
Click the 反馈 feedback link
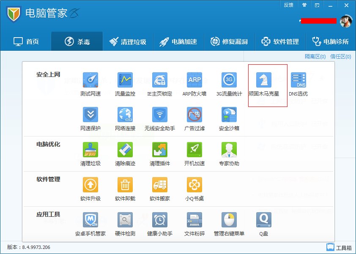click(288, 5)
